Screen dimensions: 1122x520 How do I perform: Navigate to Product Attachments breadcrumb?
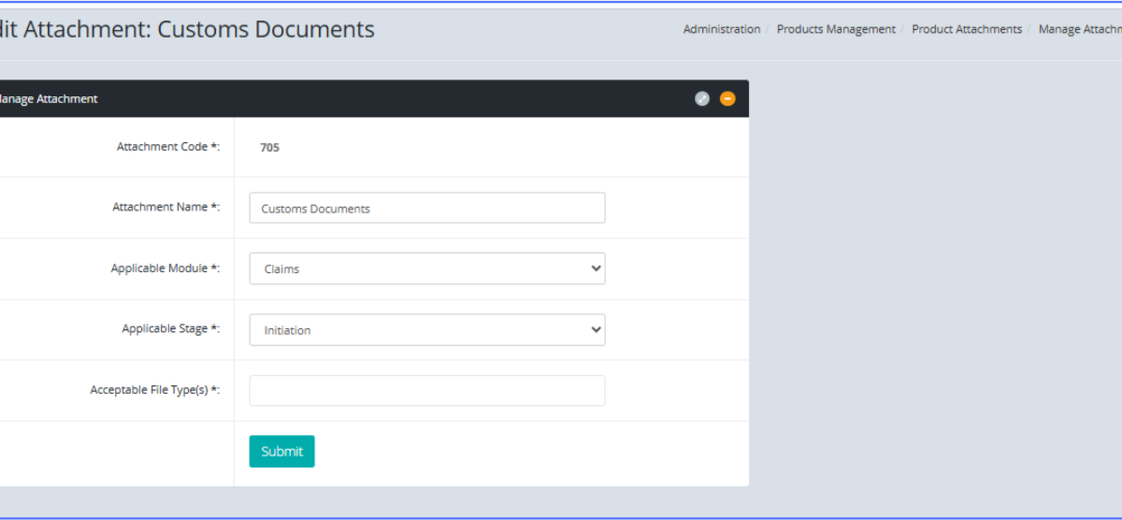point(967,29)
